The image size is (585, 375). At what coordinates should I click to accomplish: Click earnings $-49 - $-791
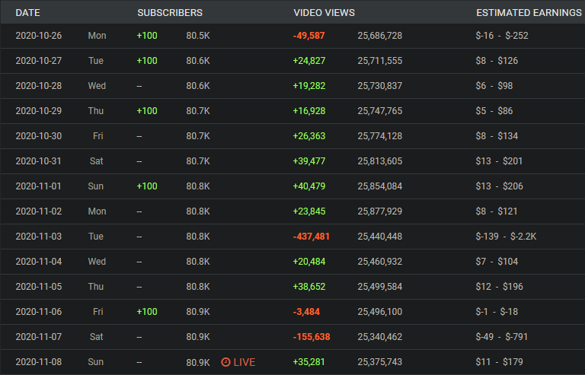point(501,337)
